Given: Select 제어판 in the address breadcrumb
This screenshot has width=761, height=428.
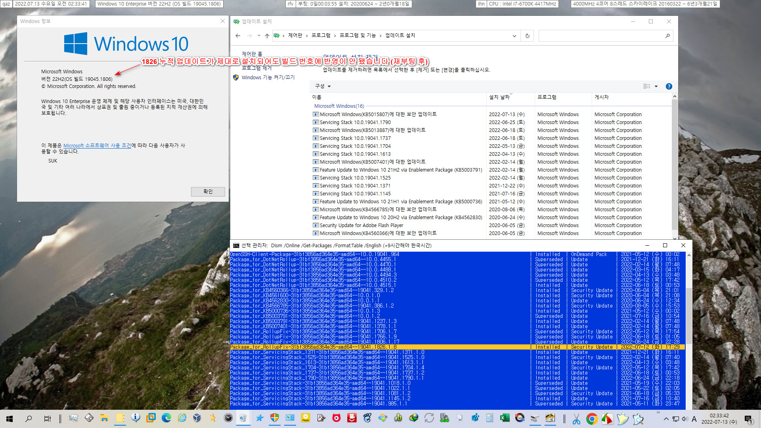Looking at the screenshot, I should [x=295, y=35].
